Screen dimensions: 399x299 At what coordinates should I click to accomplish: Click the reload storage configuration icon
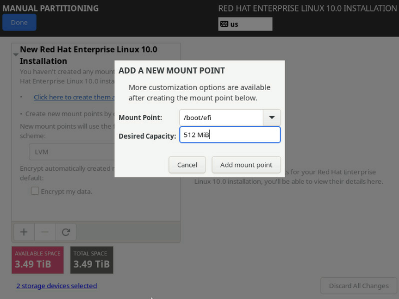(x=66, y=232)
